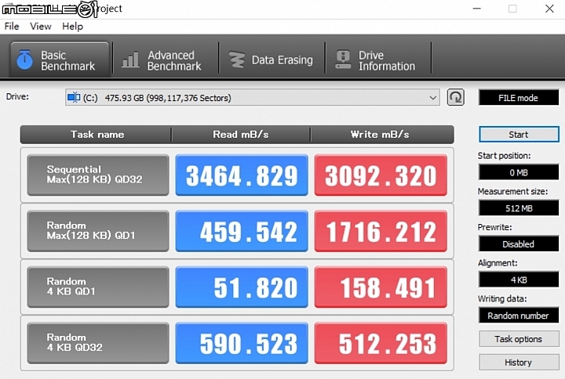Viewport: 565px width, 379px height.
Task: Click Sequential Max(128 KB) QD32 task button
Action: (x=98, y=175)
